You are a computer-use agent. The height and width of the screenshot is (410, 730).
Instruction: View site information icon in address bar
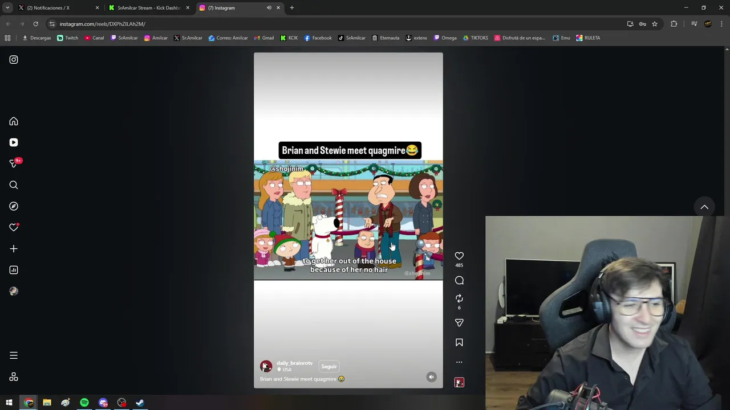point(52,24)
